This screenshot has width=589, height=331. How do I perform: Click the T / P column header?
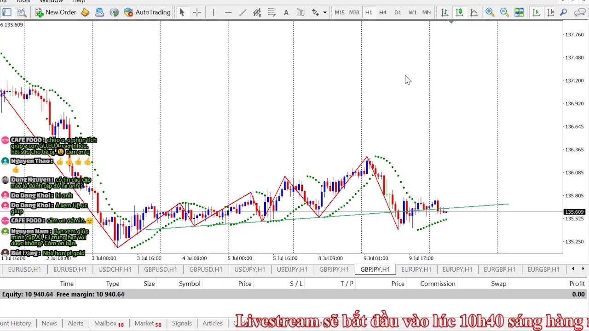coord(347,284)
